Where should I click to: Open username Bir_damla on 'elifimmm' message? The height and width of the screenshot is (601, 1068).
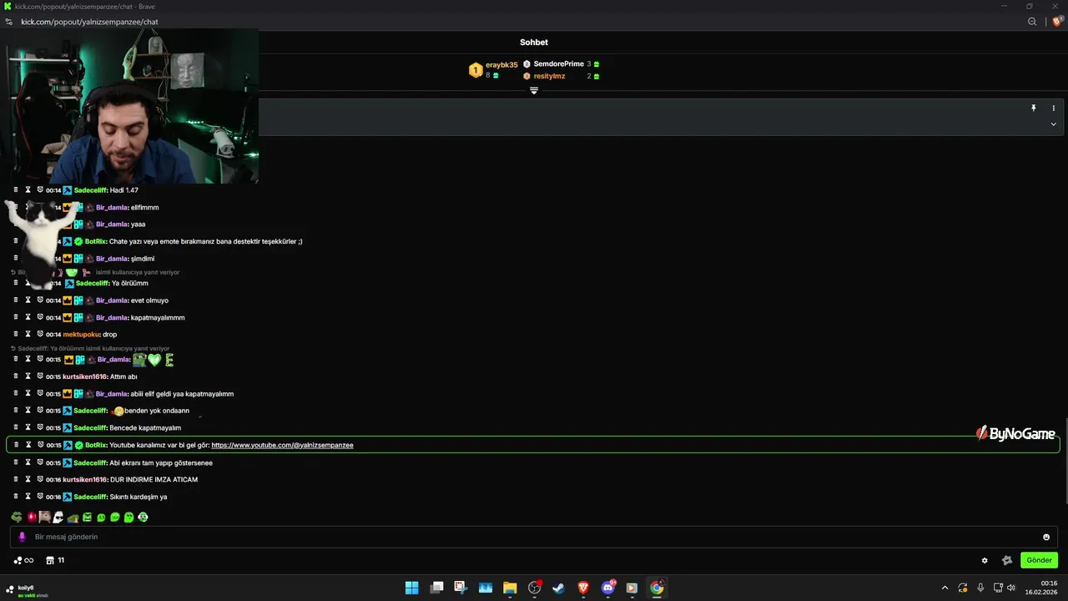pyautogui.click(x=111, y=207)
